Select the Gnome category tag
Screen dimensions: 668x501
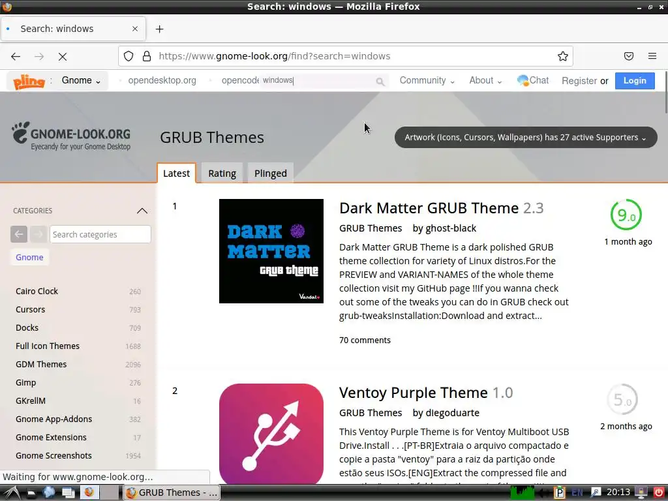pos(29,257)
